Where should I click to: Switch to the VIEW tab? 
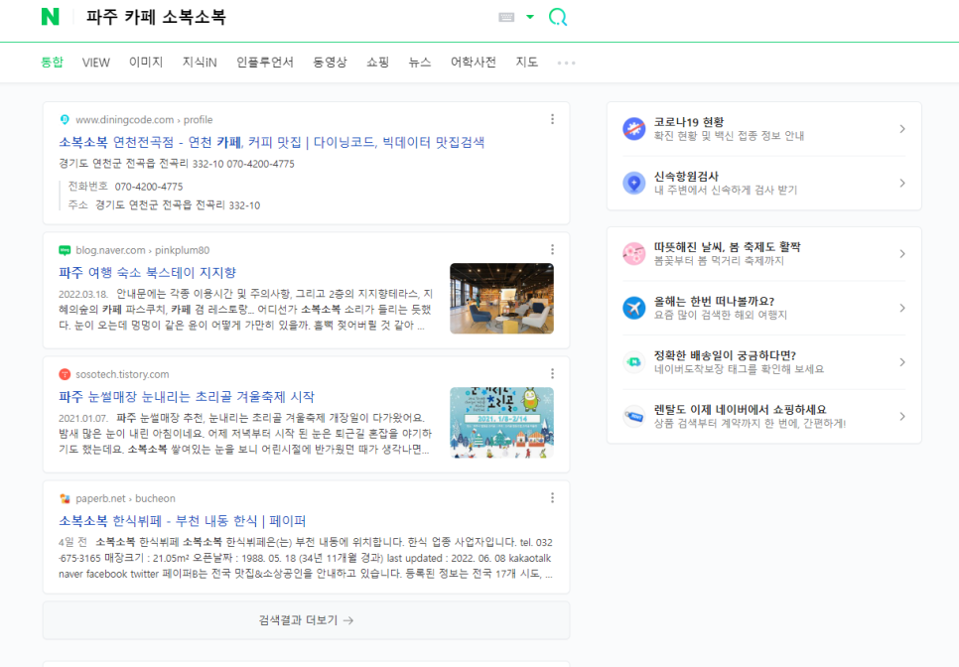[96, 63]
